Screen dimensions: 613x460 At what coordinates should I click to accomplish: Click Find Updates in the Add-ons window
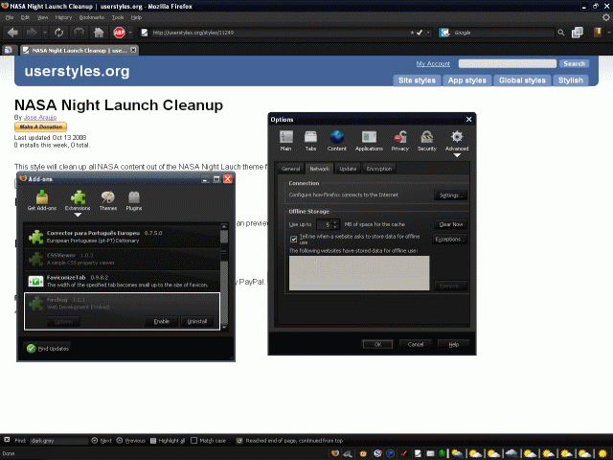tap(48, 349)
